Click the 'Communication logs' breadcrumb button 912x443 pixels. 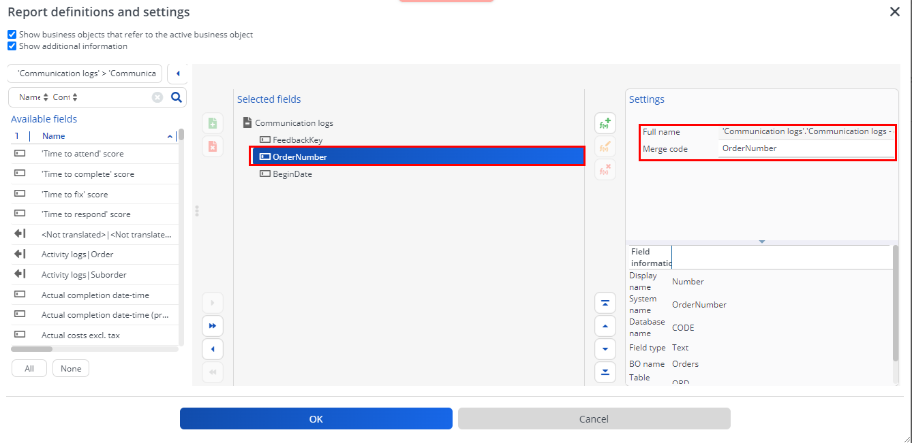click(x=85, y=73)
